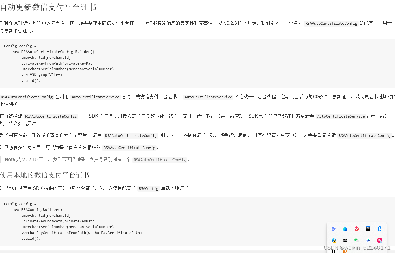Screen dimensions: 395x253
Task: Click the heading 自动更新微信支付平台证书
Action: pyautogui.click(x=48, y=7)
